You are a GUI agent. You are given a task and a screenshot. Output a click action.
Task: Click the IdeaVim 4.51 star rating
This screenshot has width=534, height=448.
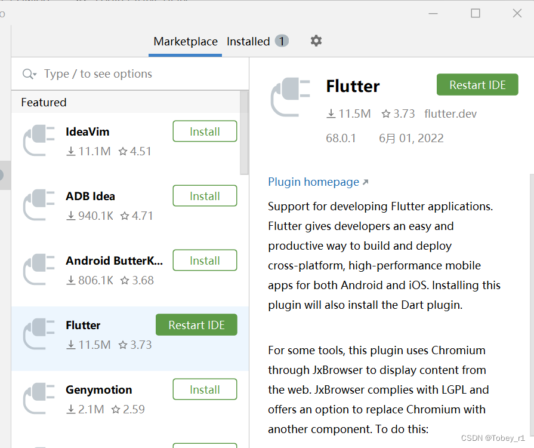click(x=135, y=151)
